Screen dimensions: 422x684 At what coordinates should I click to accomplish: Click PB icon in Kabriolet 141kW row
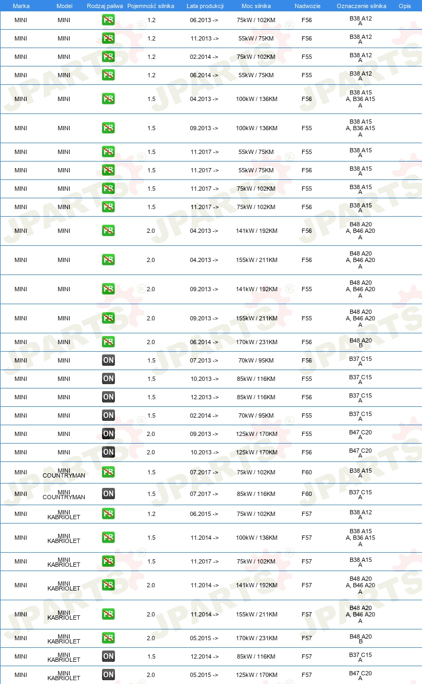[x=108, y=585]
